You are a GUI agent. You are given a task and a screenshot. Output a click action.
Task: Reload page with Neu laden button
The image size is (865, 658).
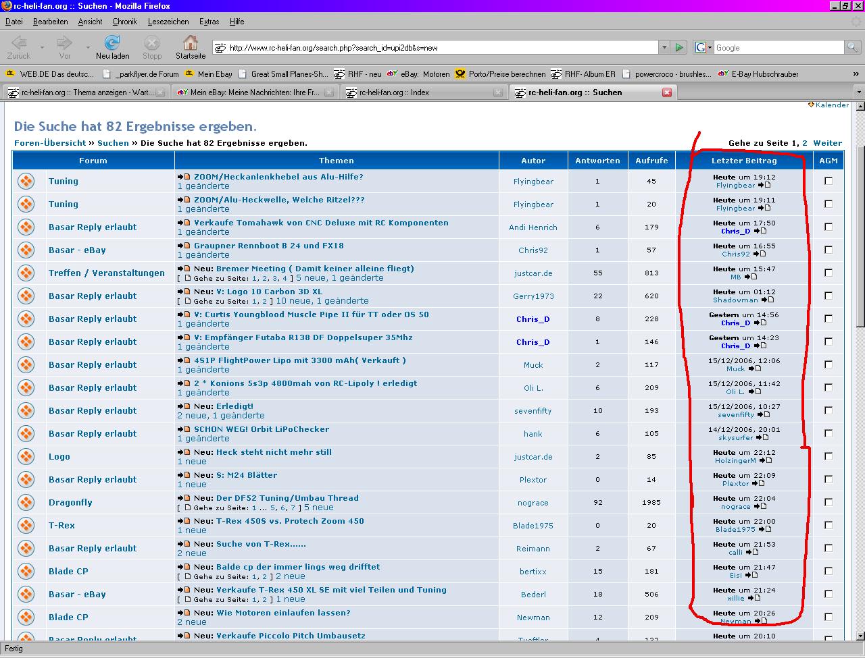coord(112,47)
